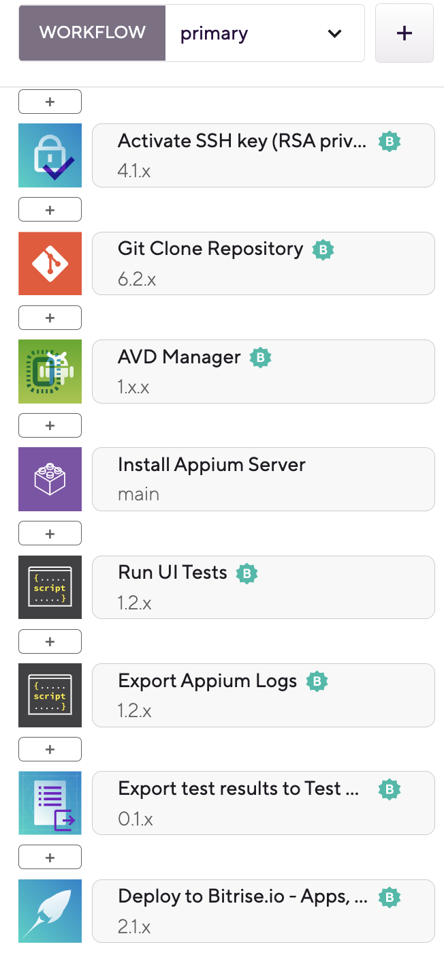
Task: Click the 'main' version under Install Appium Server
Action: pos(138,494)
